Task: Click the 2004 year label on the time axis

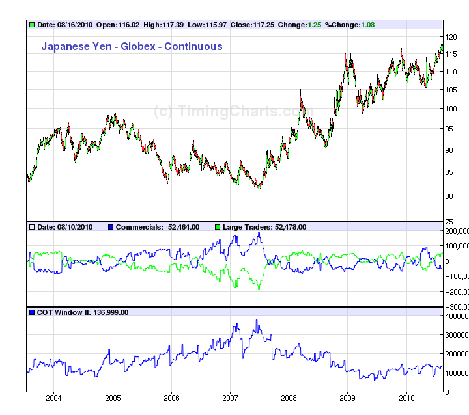Action: click(53, 398)
